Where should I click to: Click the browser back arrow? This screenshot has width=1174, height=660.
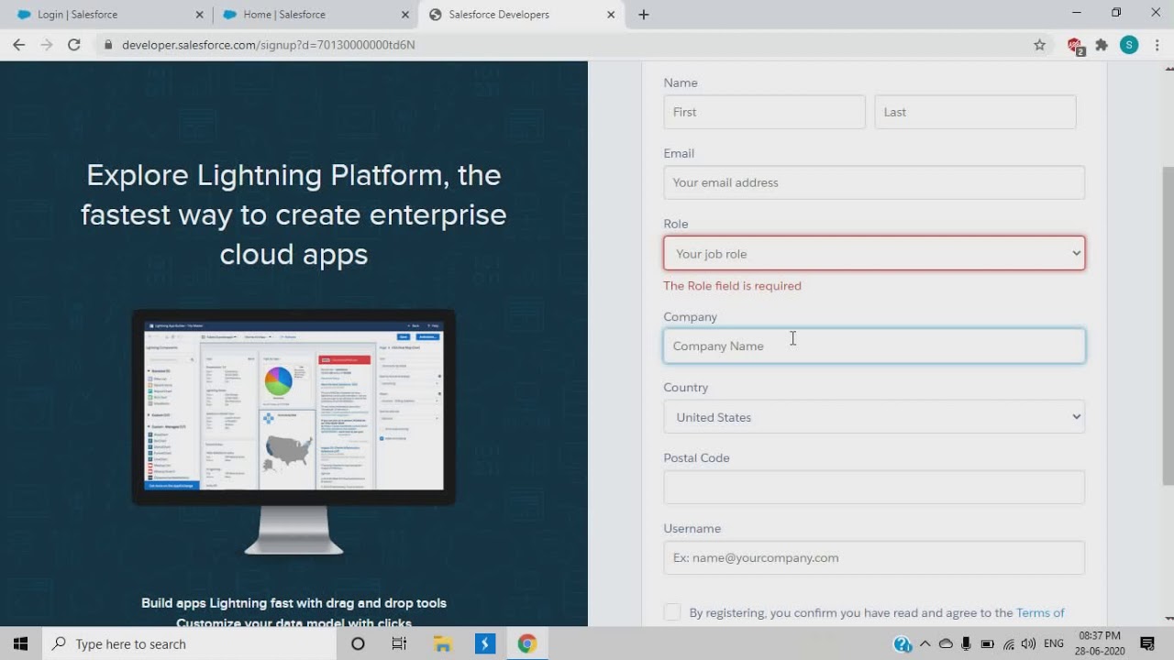18,44
